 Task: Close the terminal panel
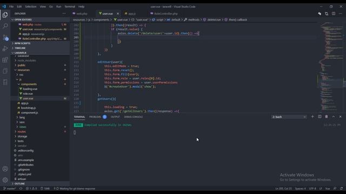point(340,116)
